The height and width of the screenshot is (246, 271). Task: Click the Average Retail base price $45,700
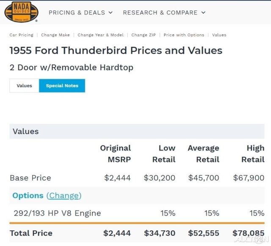coord(204,178)
